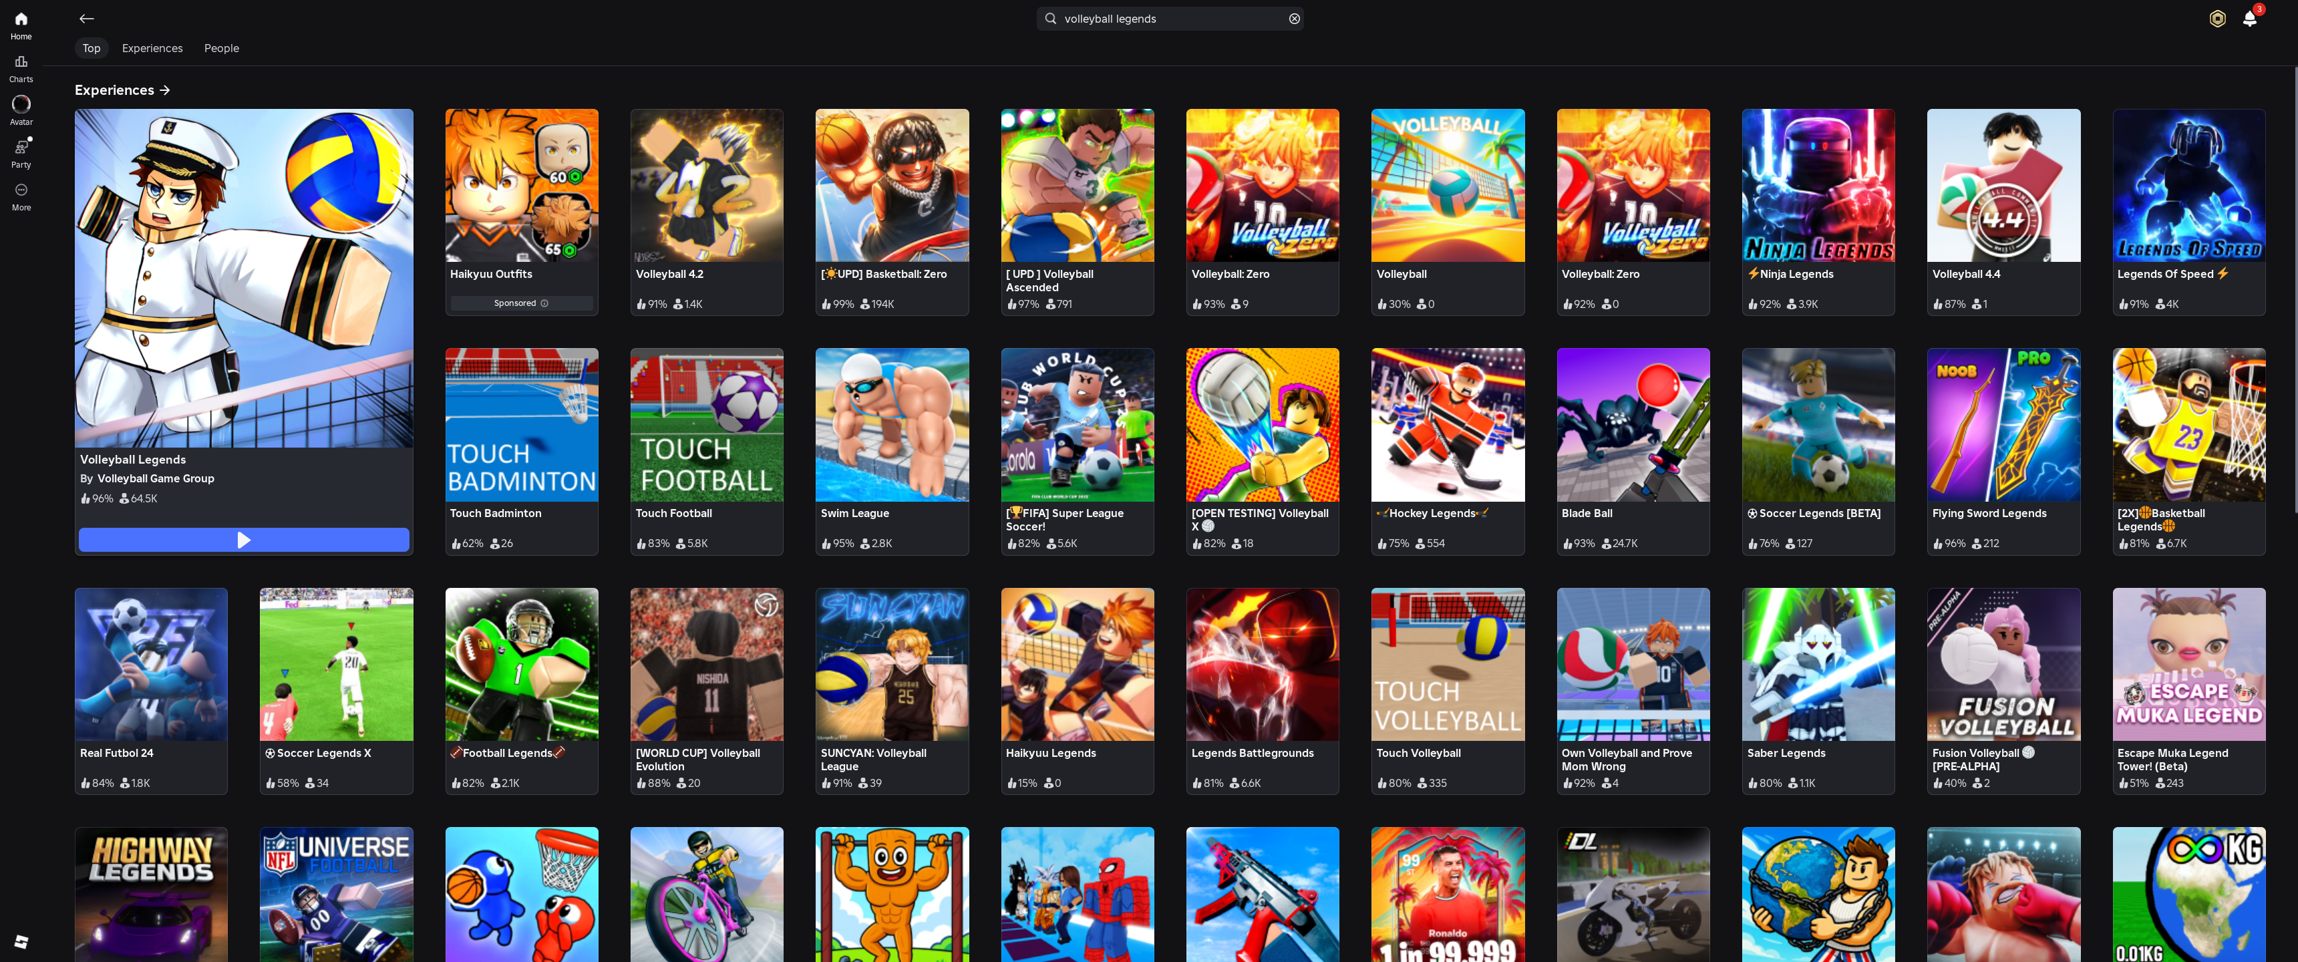This screenshot has height=962, width=2298.
Task: Go to Home in the sidebar
Action: pos(21,25)
